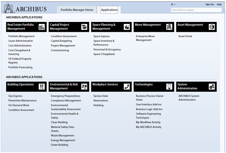Viewport: 226px width, 153px height.
Task: Open Asset Management header text
Action: [x=190, y=25]
